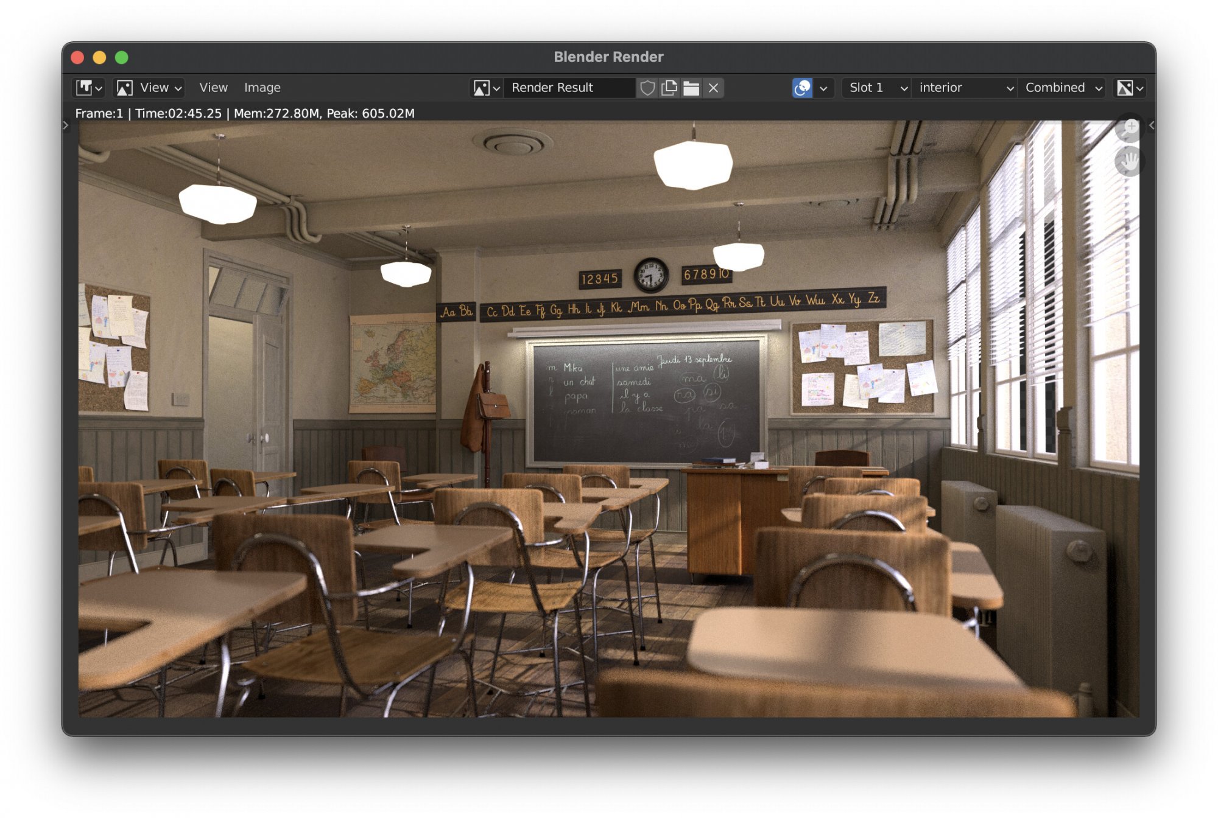Expand the gizmo options dropdown arrow
1218x818 pixels.
pyautogui.click(x=823, y=88)
